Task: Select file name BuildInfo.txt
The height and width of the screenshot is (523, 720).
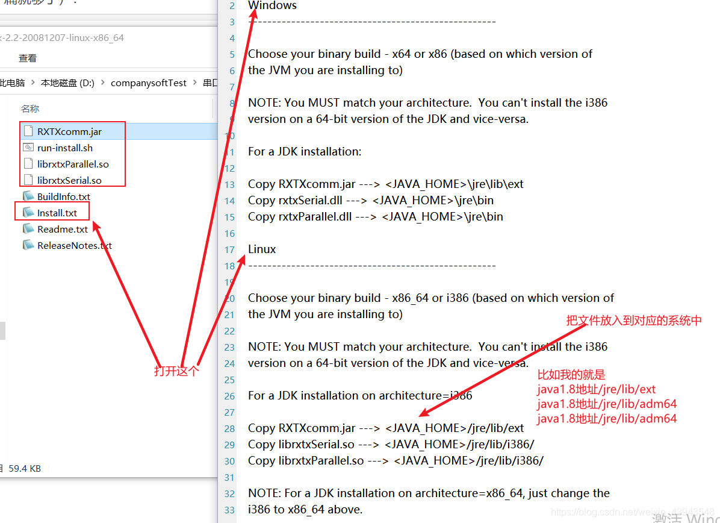Action: [x=63, y=196]
